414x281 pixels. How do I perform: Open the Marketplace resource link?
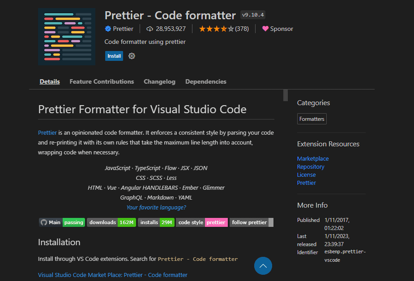[x=313, y=158]
